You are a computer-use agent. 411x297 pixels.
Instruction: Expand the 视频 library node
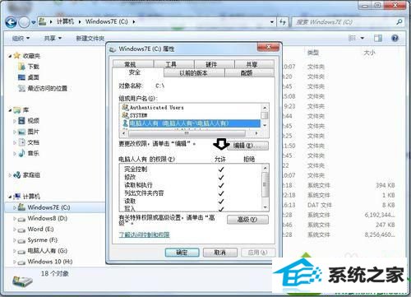pyautogui.click(x=15, y=120)
